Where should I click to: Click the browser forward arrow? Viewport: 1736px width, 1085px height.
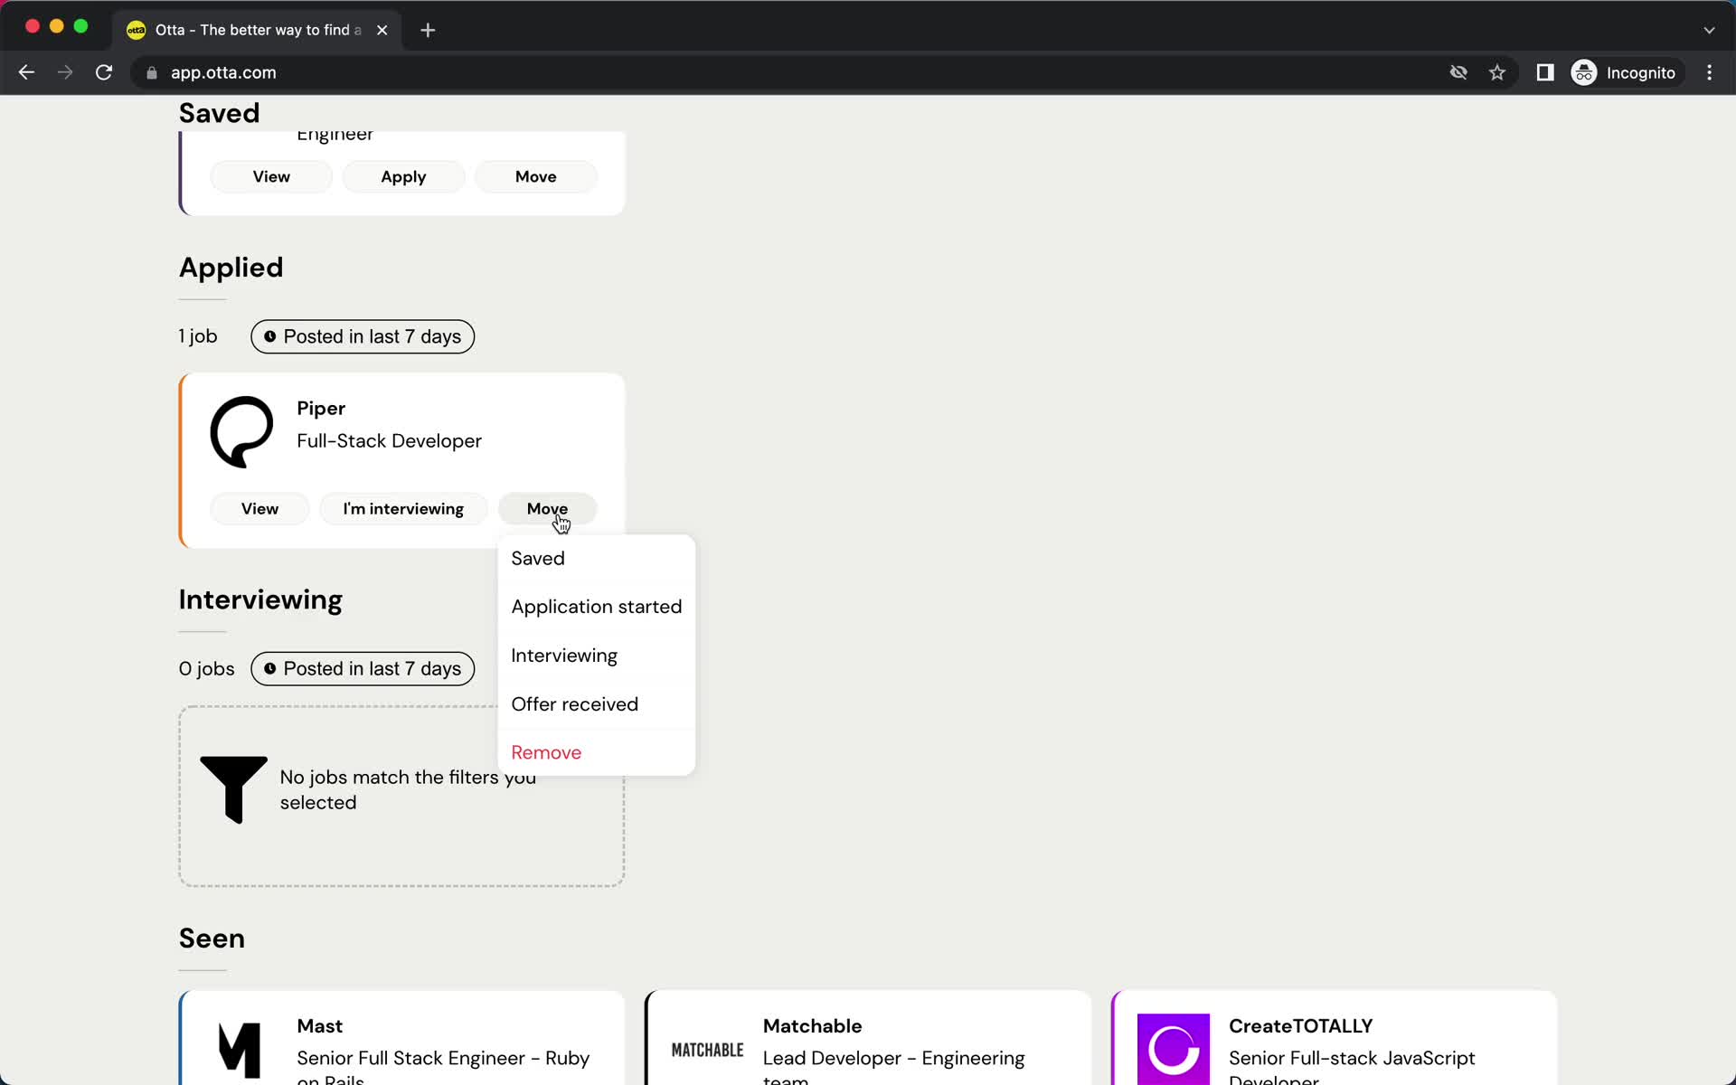[x=65, y=72]
